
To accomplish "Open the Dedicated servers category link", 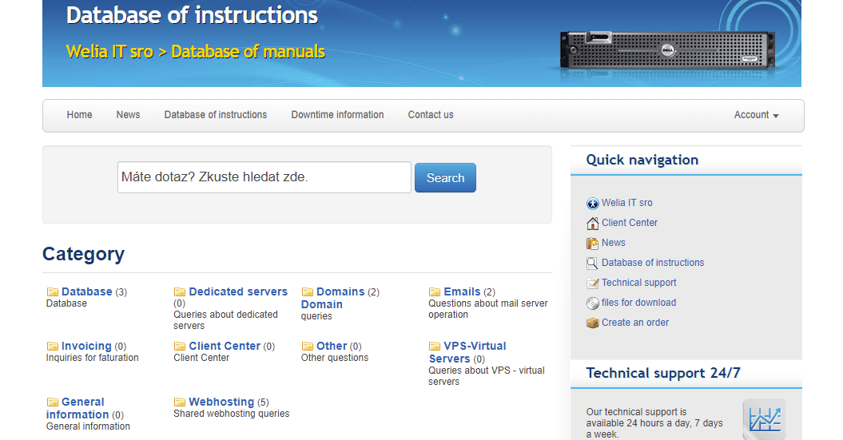I will tap(238, 291).
